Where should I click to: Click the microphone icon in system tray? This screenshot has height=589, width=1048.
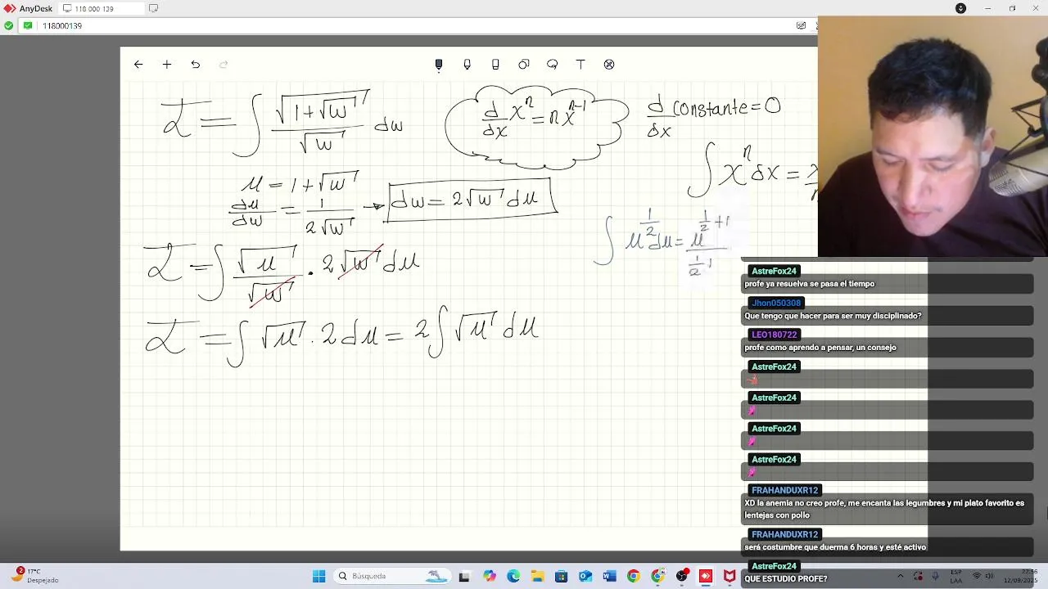[936, 576]
